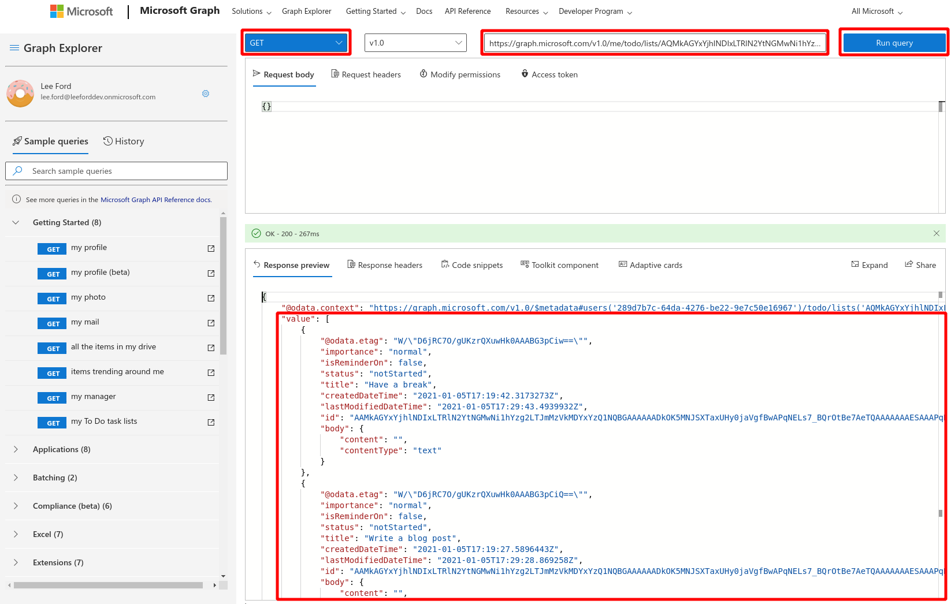
Task: Click the Share query button
Action: [x=920, y=265]
